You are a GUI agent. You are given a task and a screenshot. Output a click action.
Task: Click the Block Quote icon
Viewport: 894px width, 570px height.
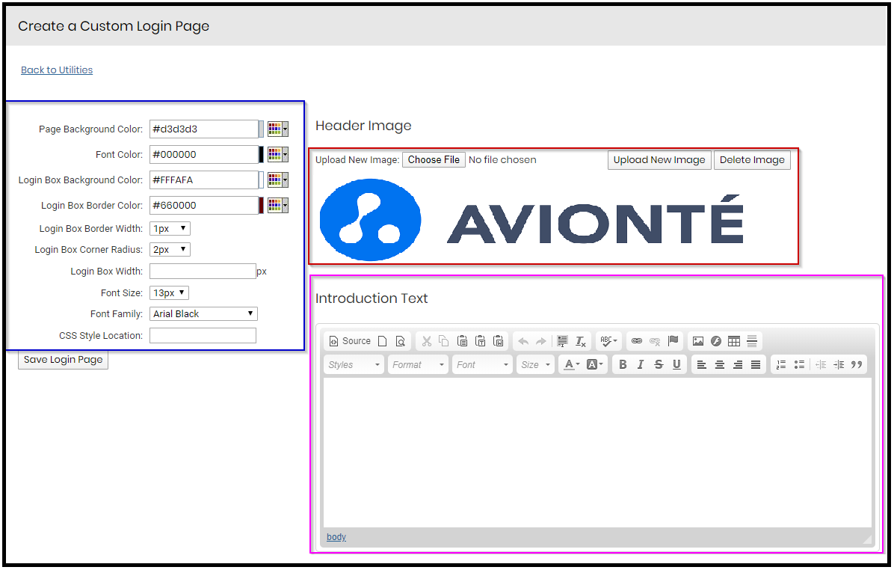click(857, 365)
